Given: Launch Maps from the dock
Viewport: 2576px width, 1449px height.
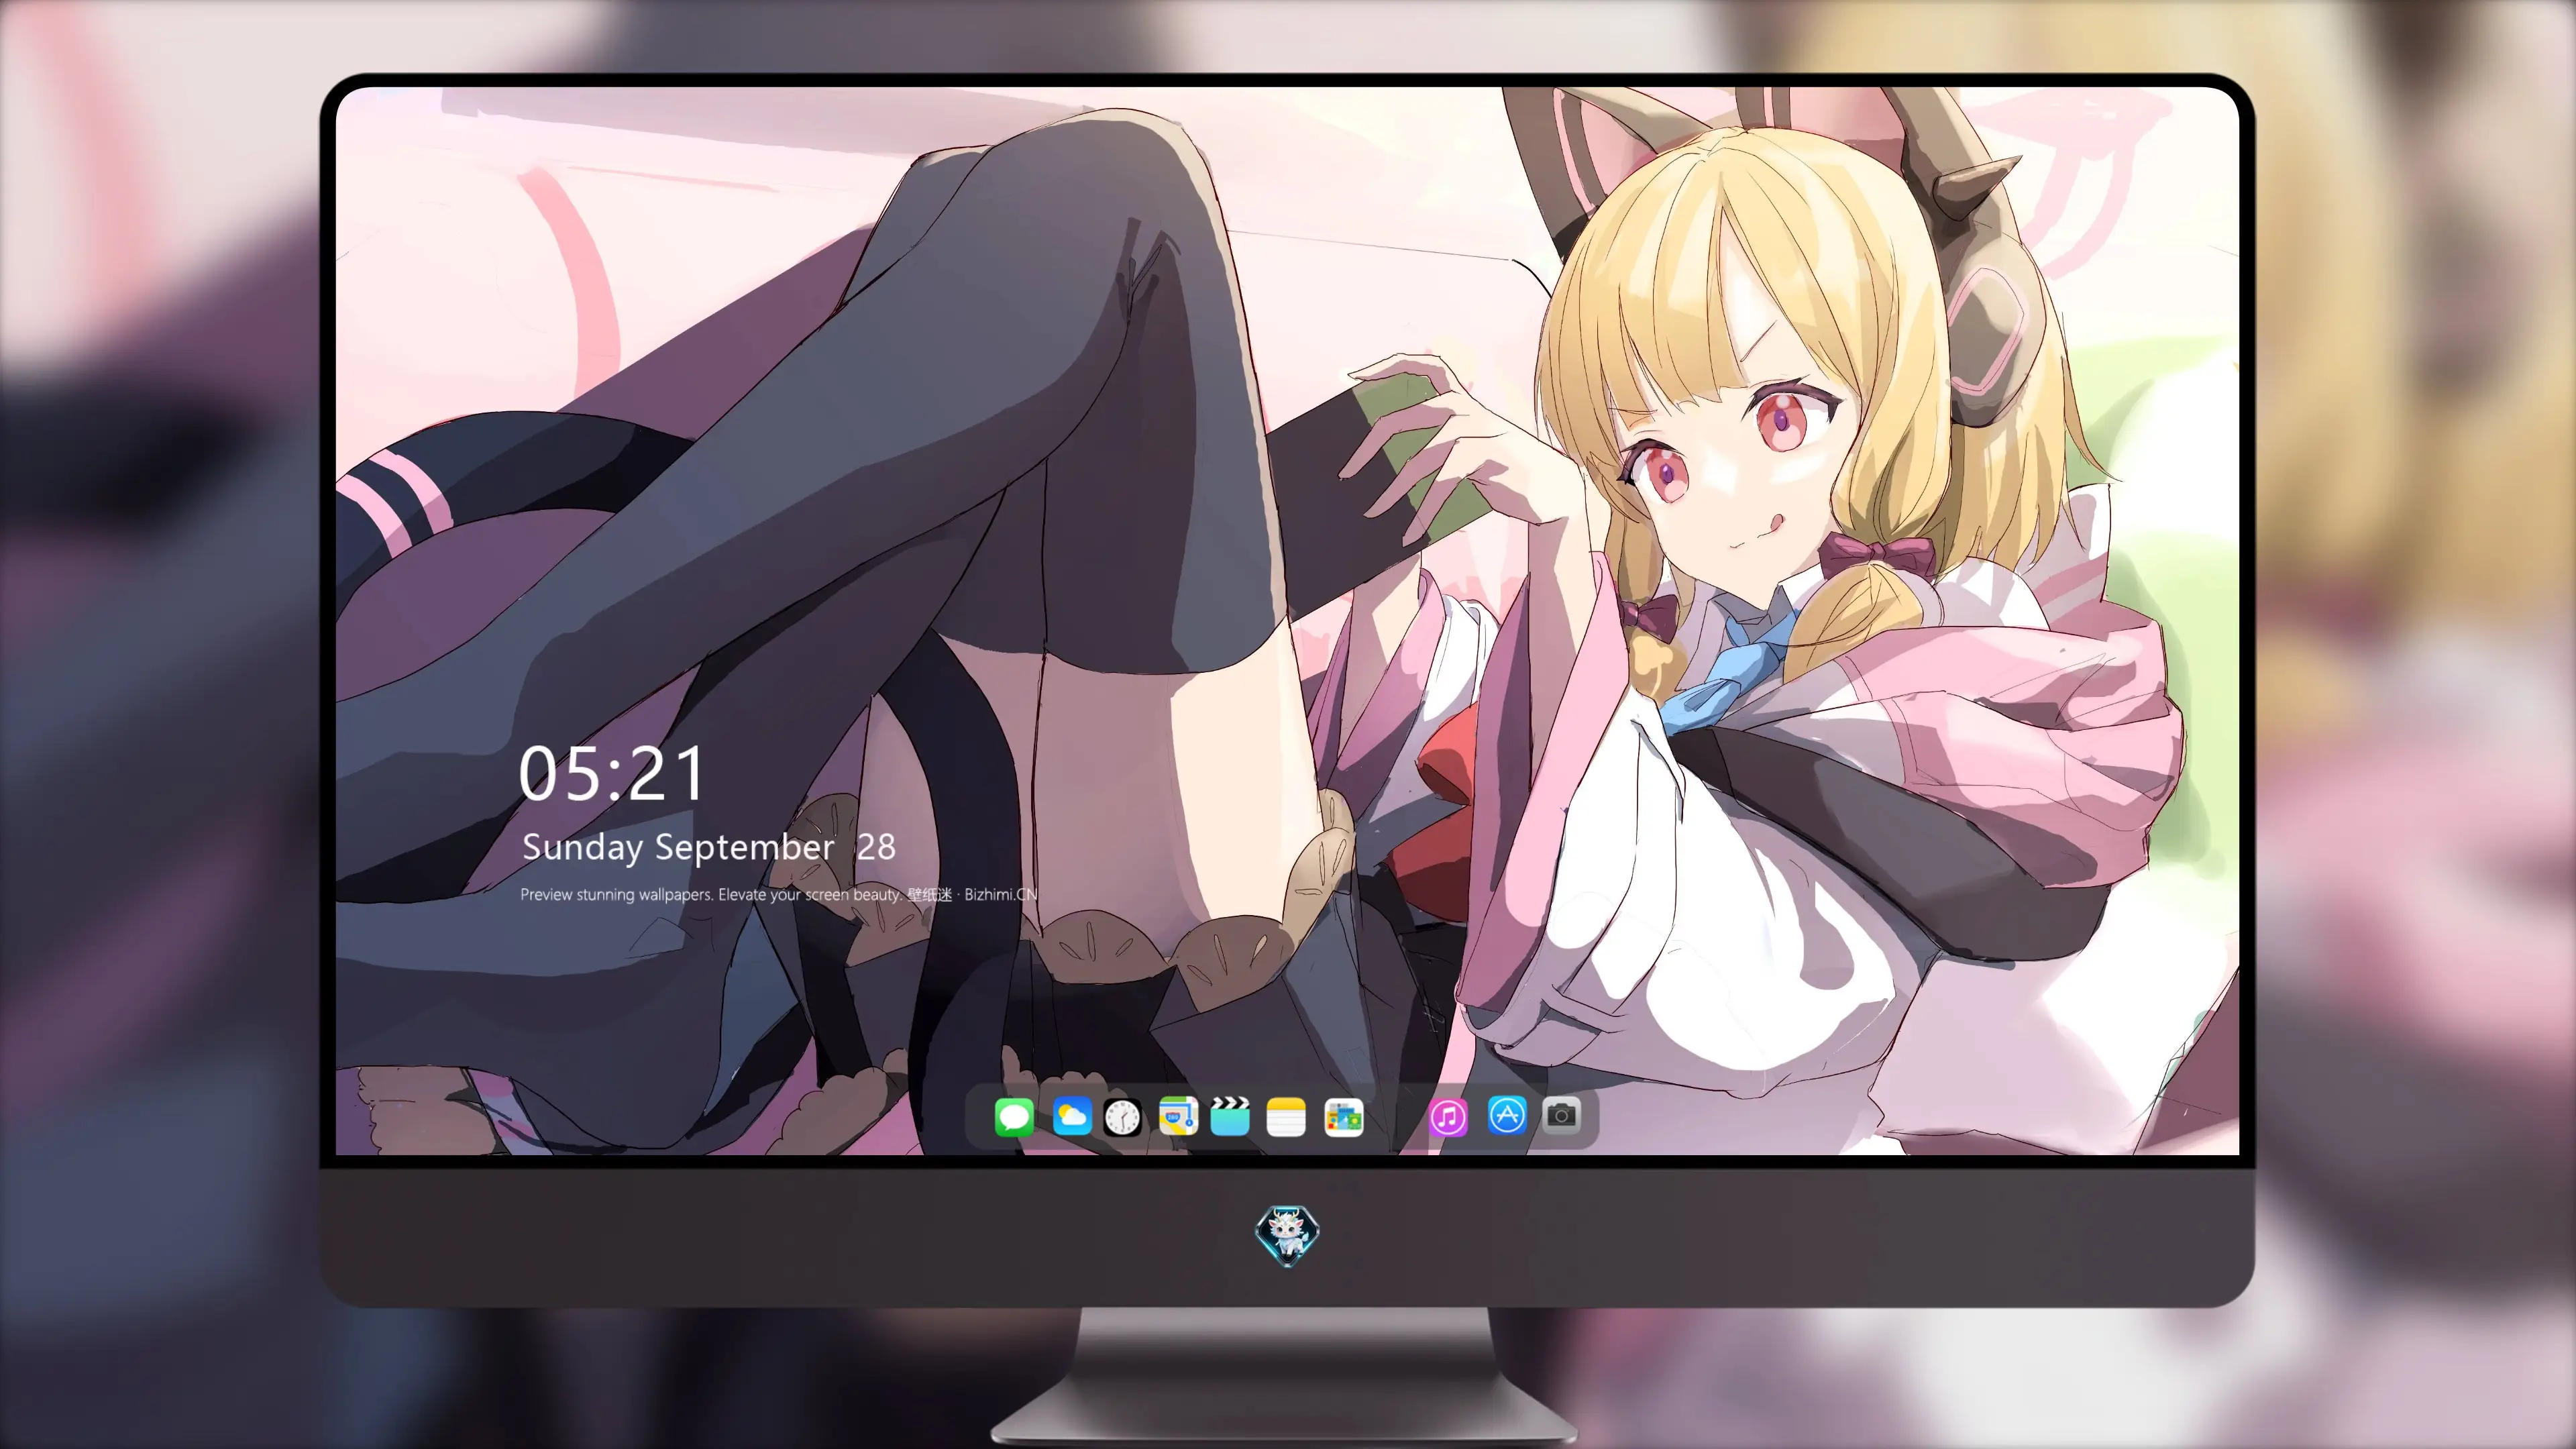Looking at the screenshot, I should pyautogui.click(x=1178, y=1117).
